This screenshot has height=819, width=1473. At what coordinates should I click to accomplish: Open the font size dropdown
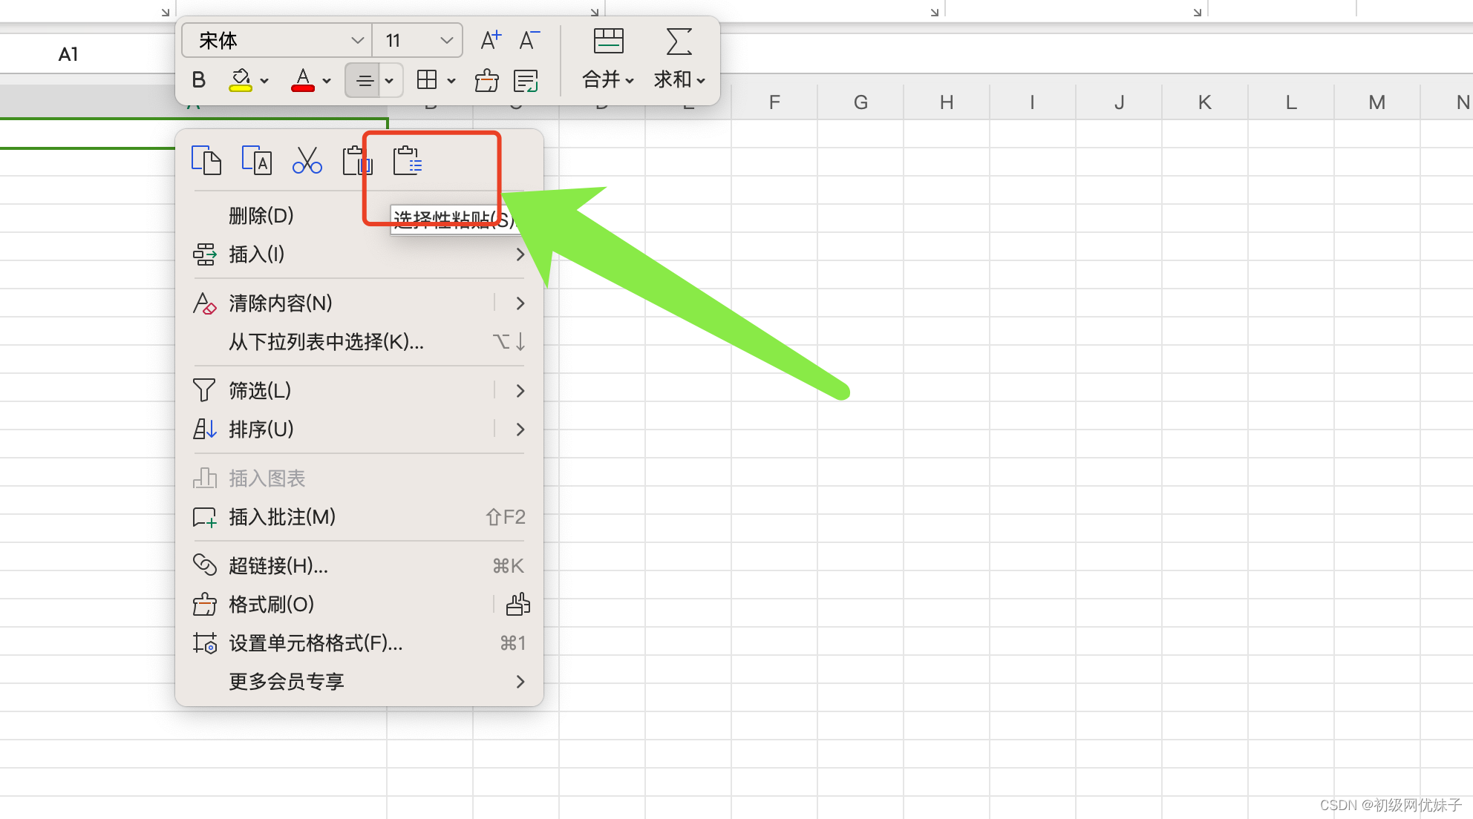pos(446,40)
